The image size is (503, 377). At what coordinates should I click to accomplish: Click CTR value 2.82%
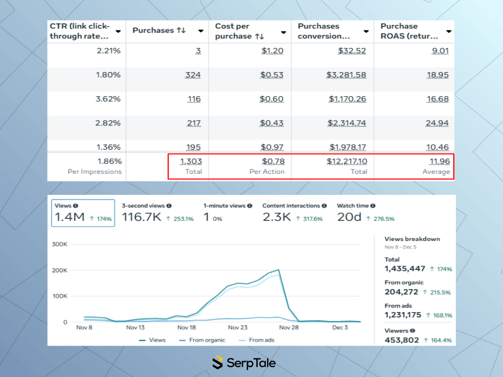coord(108,123)
